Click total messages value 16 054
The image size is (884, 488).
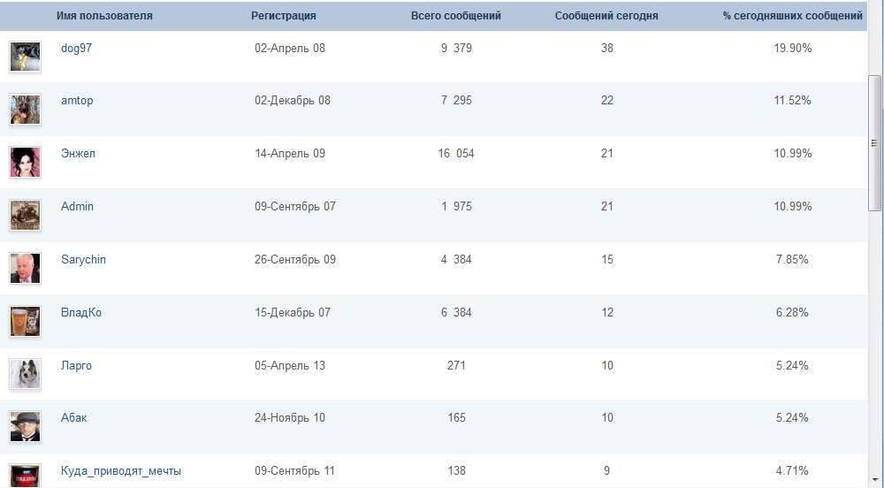[456, 153]
